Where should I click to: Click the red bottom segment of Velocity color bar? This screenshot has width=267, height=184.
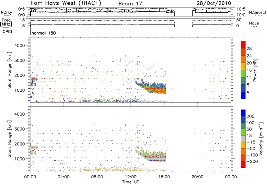click(x=243, y=164)
